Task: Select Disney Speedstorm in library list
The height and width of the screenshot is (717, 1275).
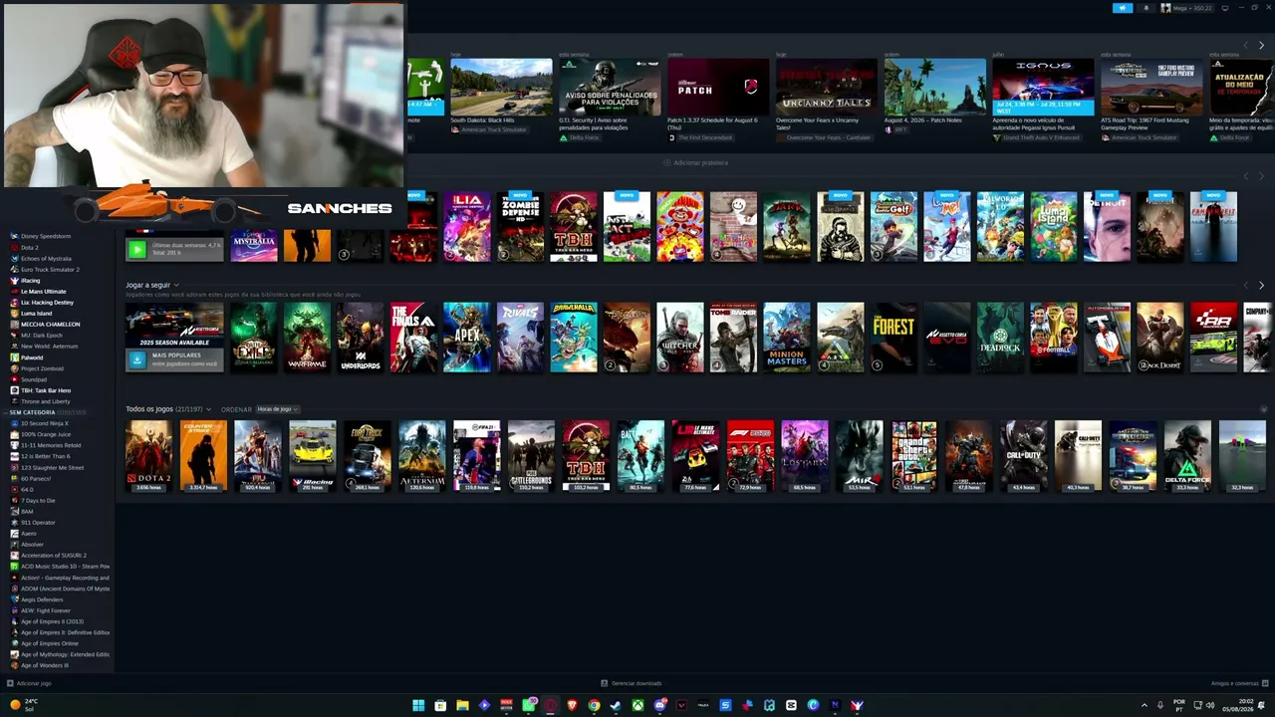Action: point(46,236)
